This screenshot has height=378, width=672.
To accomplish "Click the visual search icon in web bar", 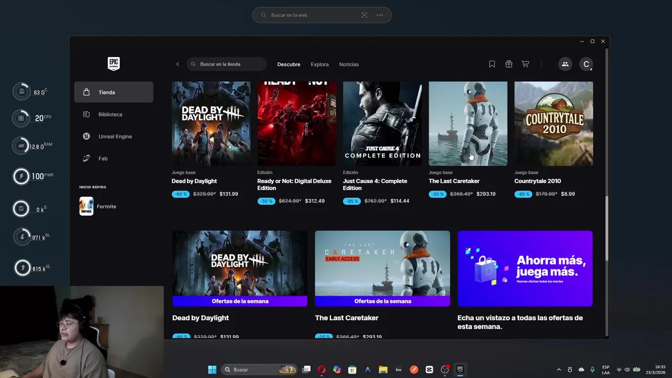I will (364, 15).
